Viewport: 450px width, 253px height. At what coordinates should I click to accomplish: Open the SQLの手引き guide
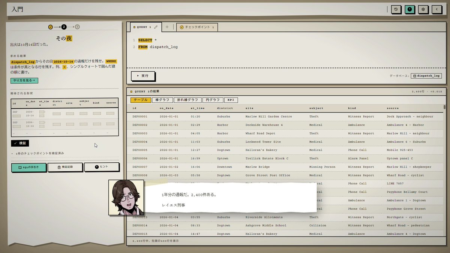pos(29,167)
